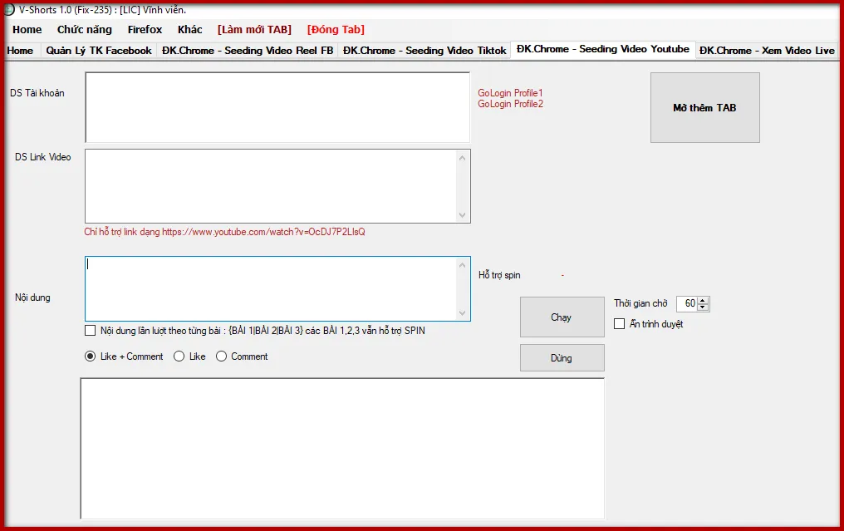Click inside the Nội dung text box
Screen dimensions: 844x531
tap(271, 288)
